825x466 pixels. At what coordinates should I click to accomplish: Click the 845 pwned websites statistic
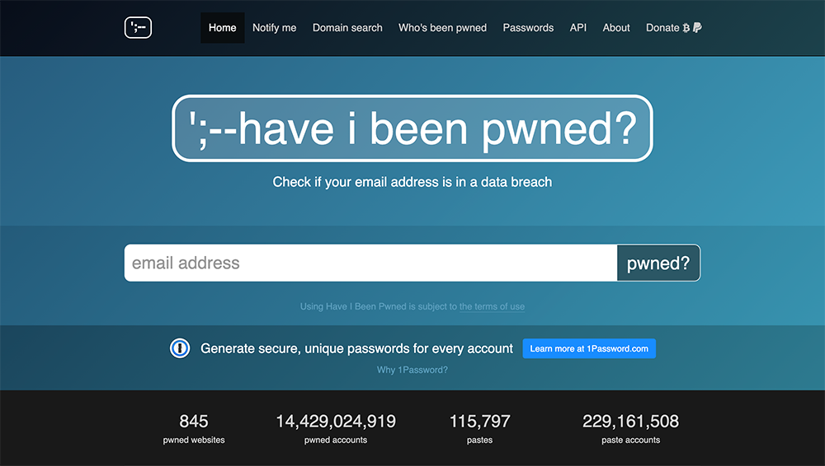(194, 429)
